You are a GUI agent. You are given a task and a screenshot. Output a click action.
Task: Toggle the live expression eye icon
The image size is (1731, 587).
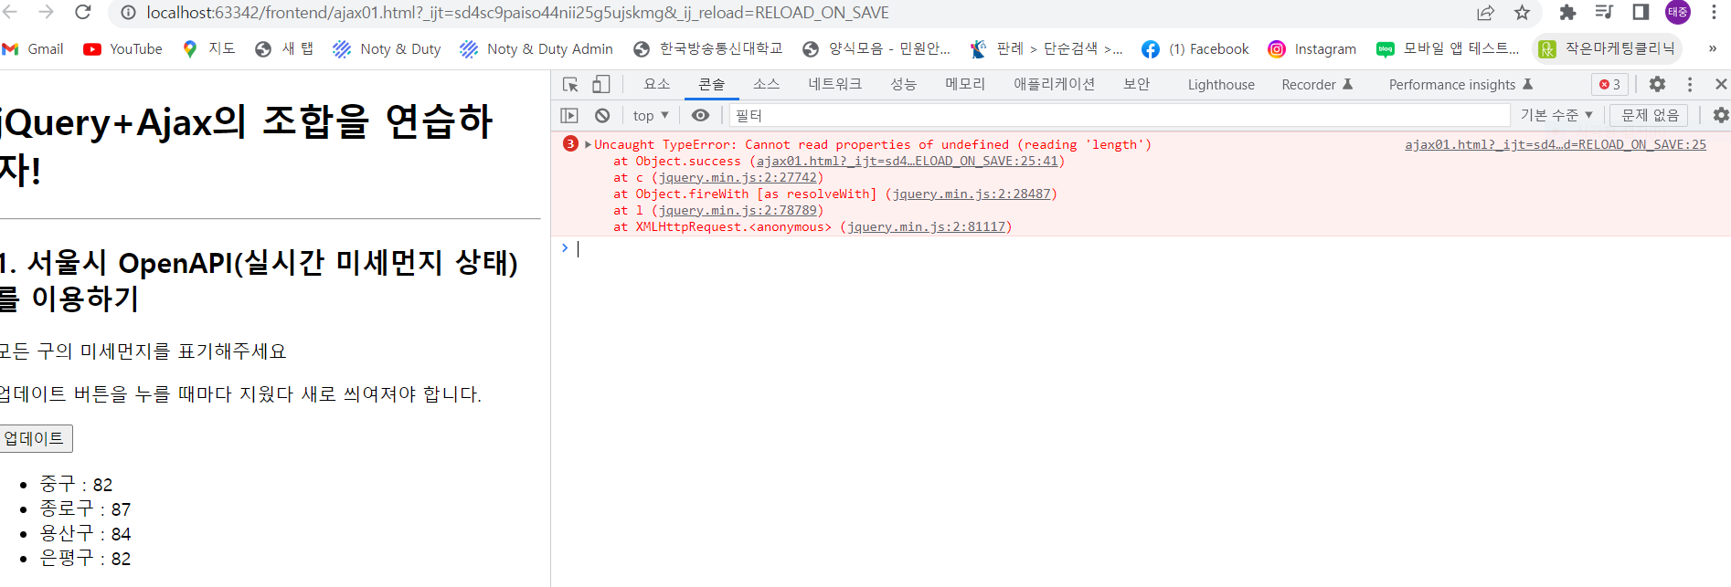(700, 116)
